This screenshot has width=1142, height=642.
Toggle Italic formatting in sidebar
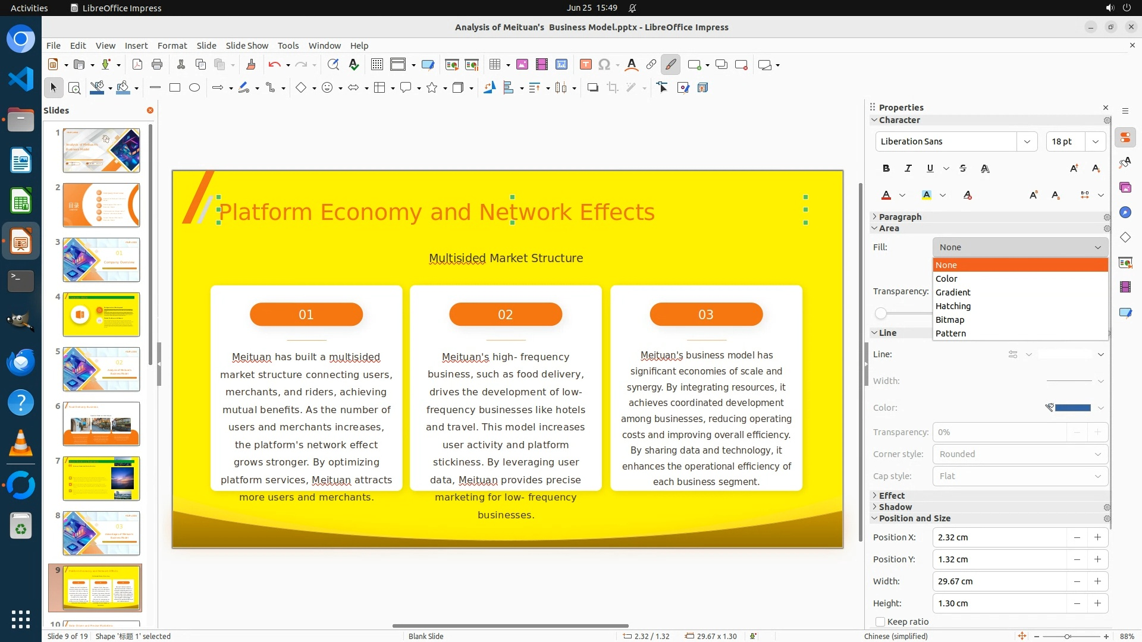pyautogui.click(x=908, y=169)
